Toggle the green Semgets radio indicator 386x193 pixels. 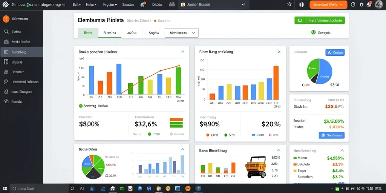[313, 32]
